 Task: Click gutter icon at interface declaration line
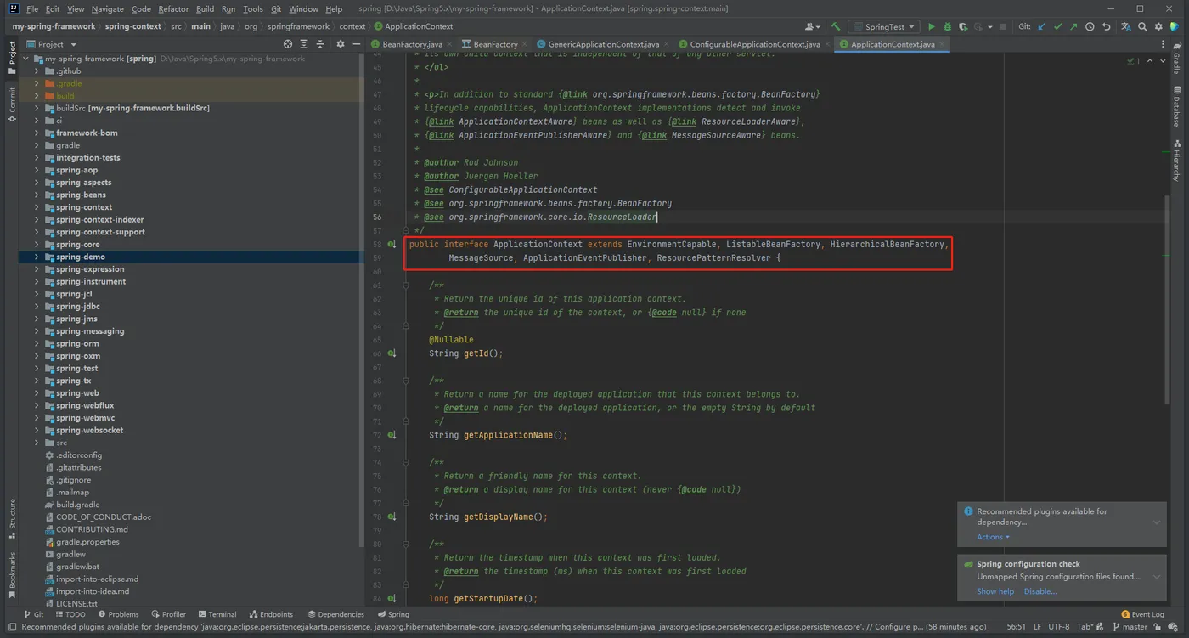pos(392,244)
